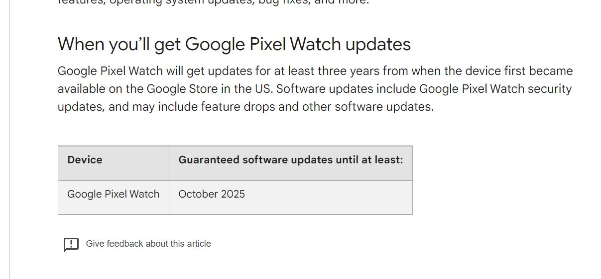This screenshot has height=279, width=601.
Task: Open Give feedback about this article link
Action: click(x=148, y=244)
